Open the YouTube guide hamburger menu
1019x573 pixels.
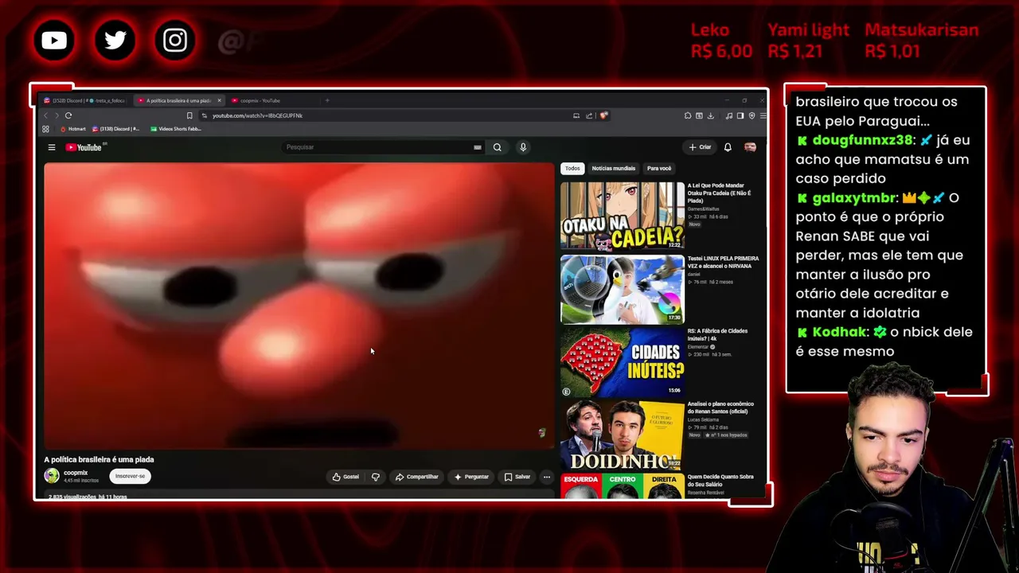52,147
